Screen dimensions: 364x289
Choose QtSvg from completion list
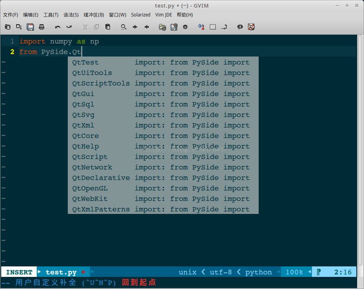click(163, 115)
